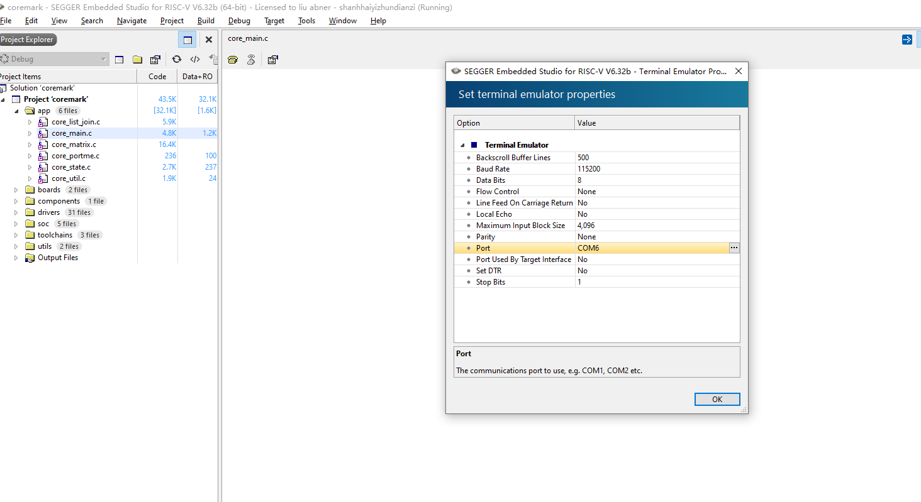Image resolution: width=921 pixels, height=502 pixels.
Task: Select core_util.c in the project tree
Action: coord(69,178)
